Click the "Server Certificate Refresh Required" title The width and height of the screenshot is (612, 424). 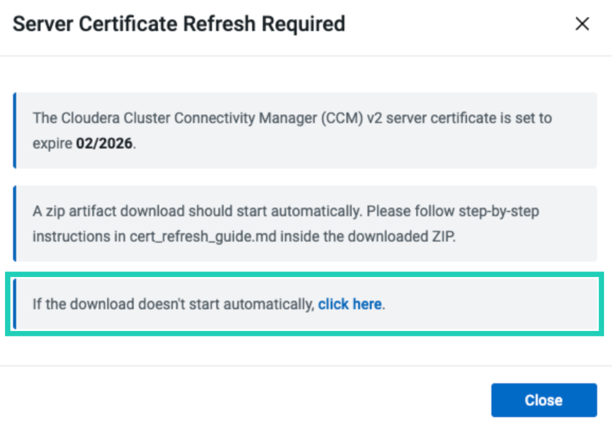[x=178, y=24]
